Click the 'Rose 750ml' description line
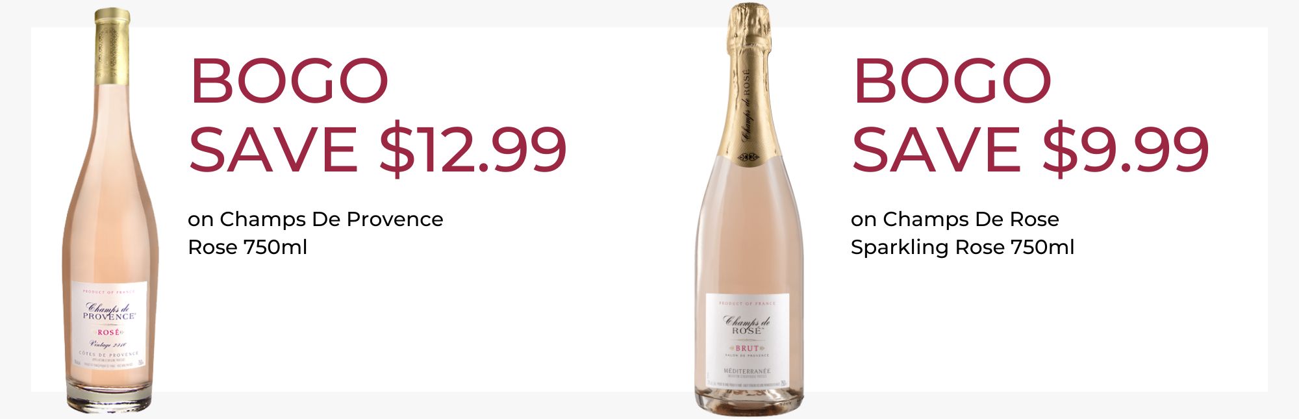The height and width of the screenshot is (419, 1299). click(x=247, y=248)
